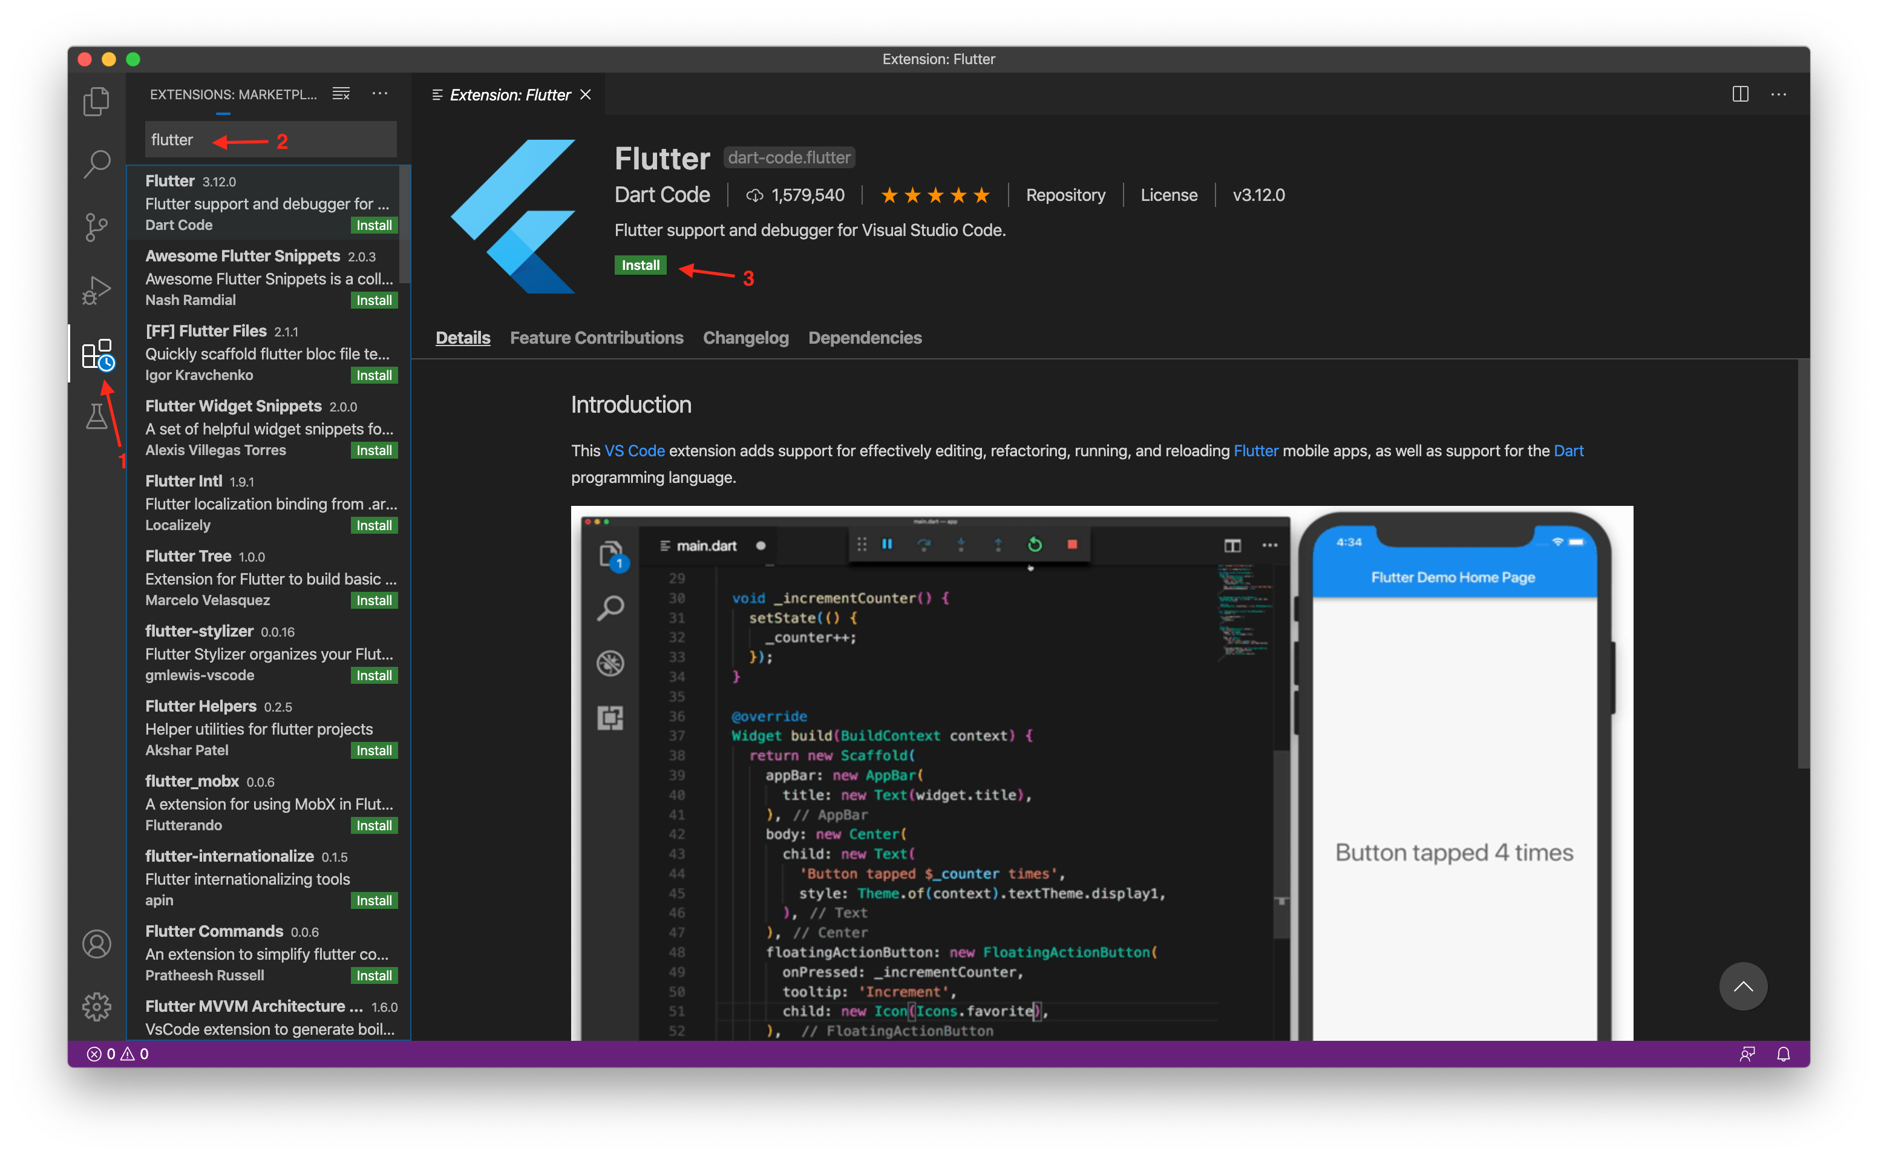This screenshot has width=1878, height=1157.
Task: Click the extensions list scrollbar
Action: click(405, 225)
